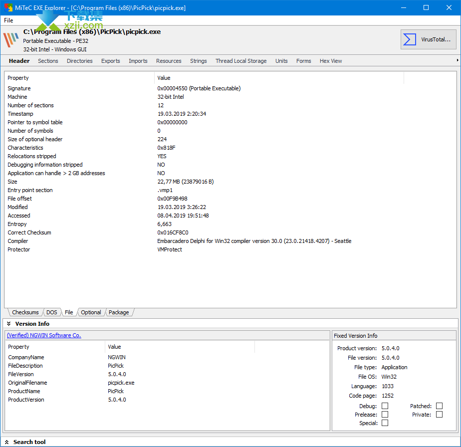Viewport: 461px width, 447px height.
Task: Select the Accessed row
Action: coord(230,216)
